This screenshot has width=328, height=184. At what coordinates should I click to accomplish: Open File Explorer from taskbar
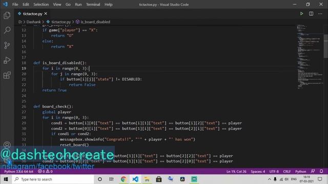147,179
